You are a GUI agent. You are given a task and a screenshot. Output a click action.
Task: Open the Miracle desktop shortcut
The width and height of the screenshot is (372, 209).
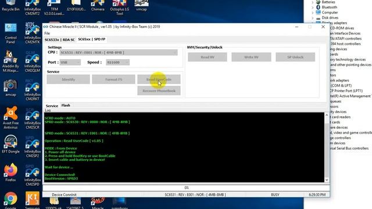pyautogui.click(x=98, y=203)
